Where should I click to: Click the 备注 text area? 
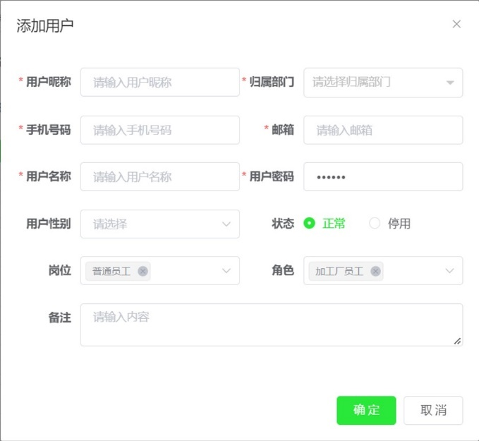click(272, 325)
